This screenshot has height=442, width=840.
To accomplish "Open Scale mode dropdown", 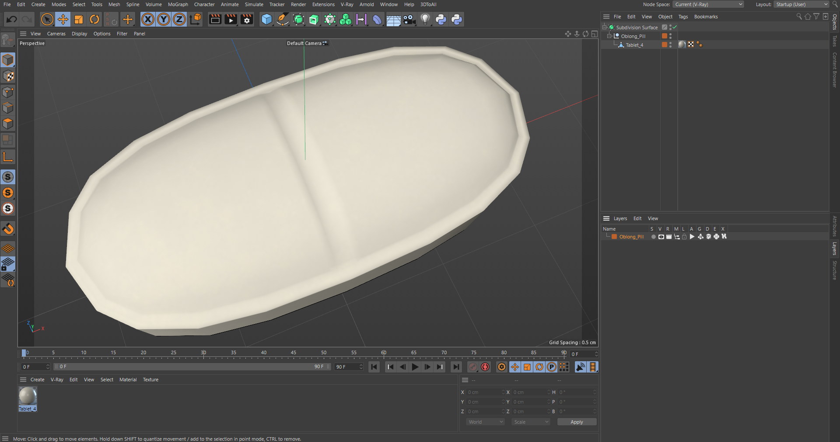I will [x=531, y=422].
